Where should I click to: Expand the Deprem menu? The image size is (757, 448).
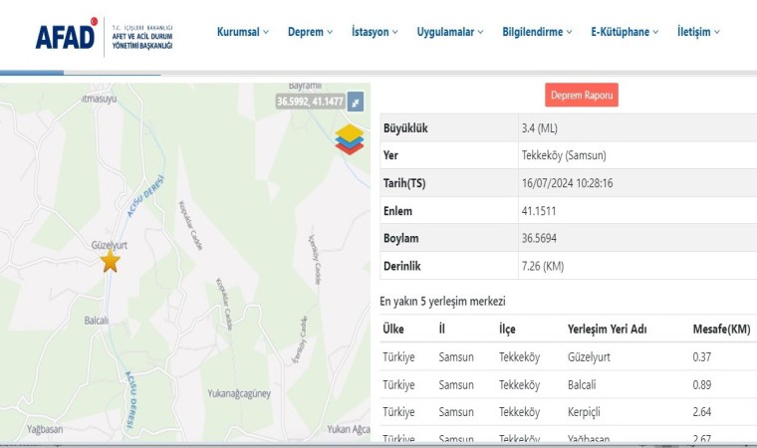[311, 32]
